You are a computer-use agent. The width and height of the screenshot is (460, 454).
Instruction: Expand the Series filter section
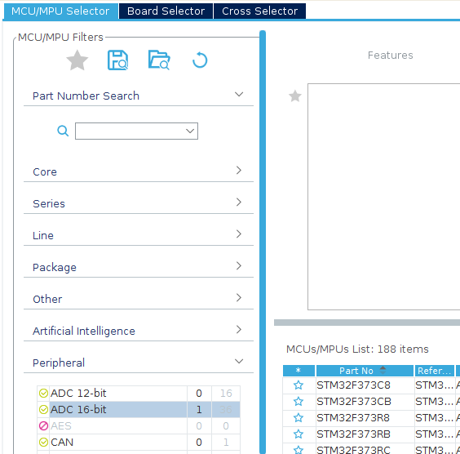pos(239,202)
